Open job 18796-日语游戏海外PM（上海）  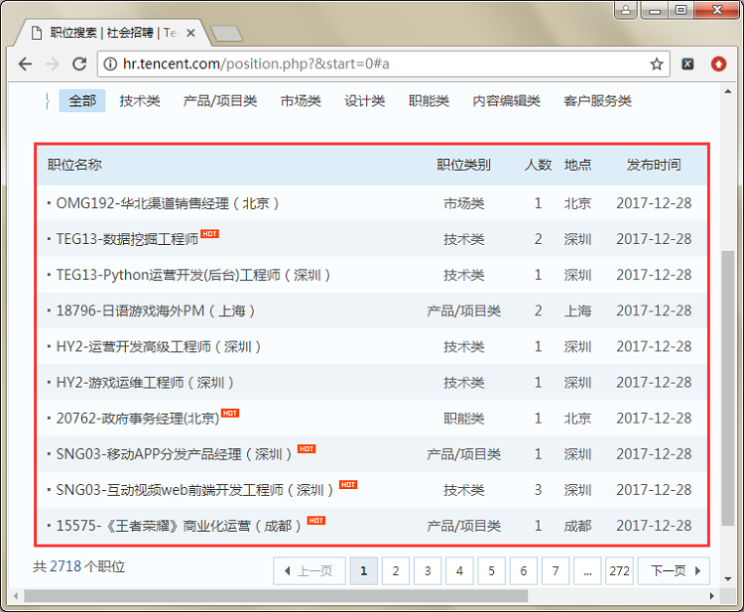point(155,310)
